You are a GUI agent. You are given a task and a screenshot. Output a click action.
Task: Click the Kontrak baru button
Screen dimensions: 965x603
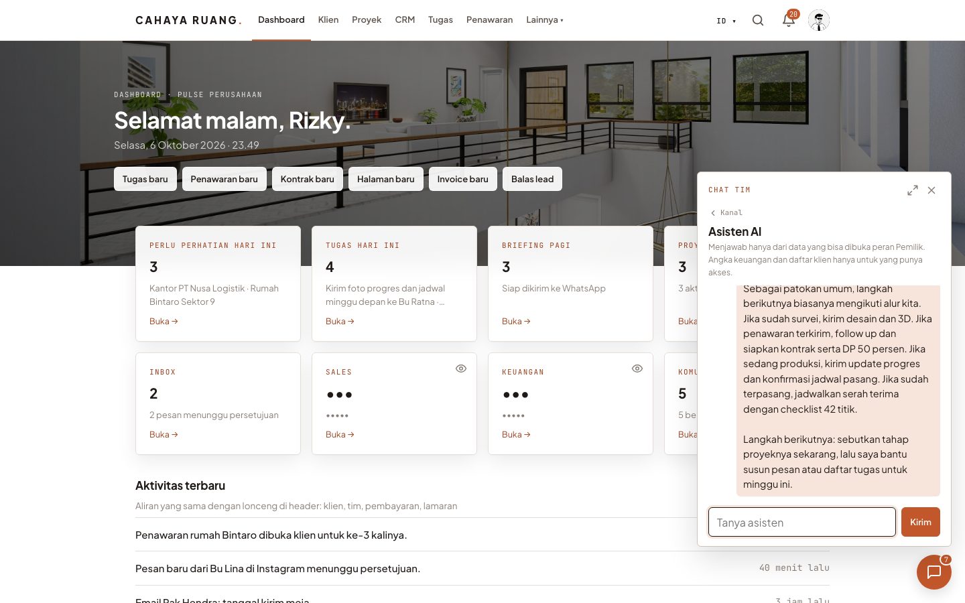tap(308, 179)
